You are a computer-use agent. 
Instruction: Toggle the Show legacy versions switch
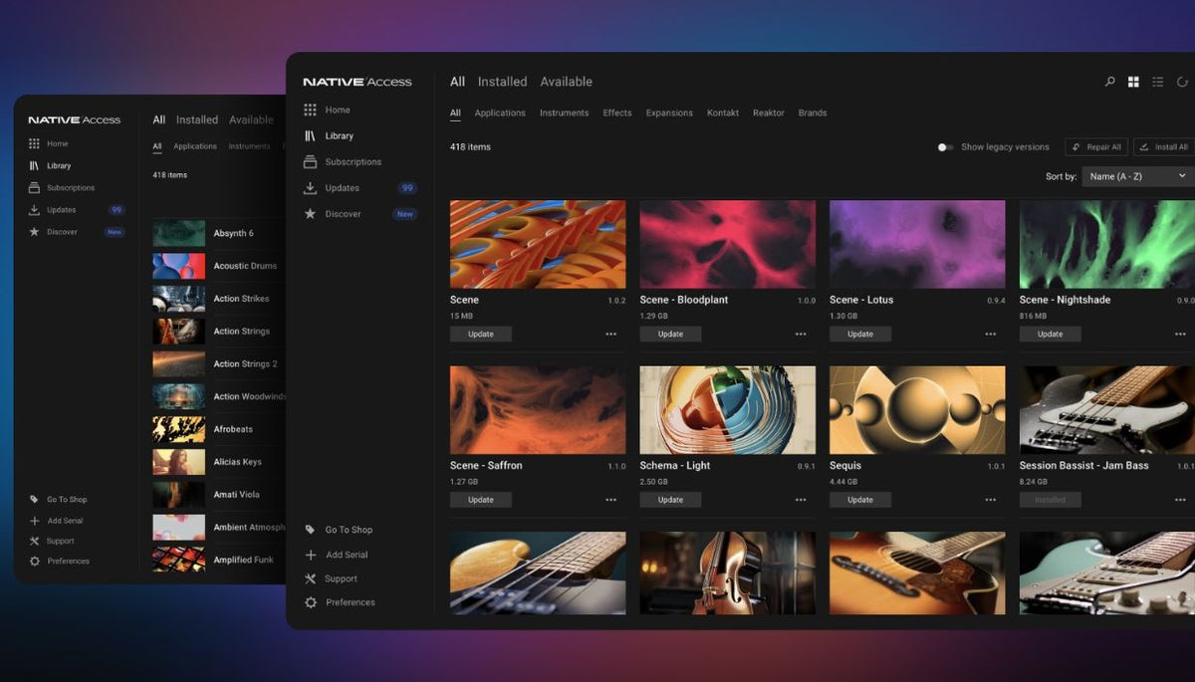945,147
